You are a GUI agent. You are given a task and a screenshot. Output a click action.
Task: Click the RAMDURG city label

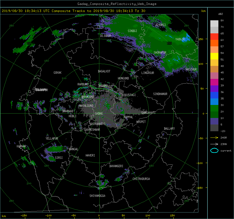(x=83, y=84)
